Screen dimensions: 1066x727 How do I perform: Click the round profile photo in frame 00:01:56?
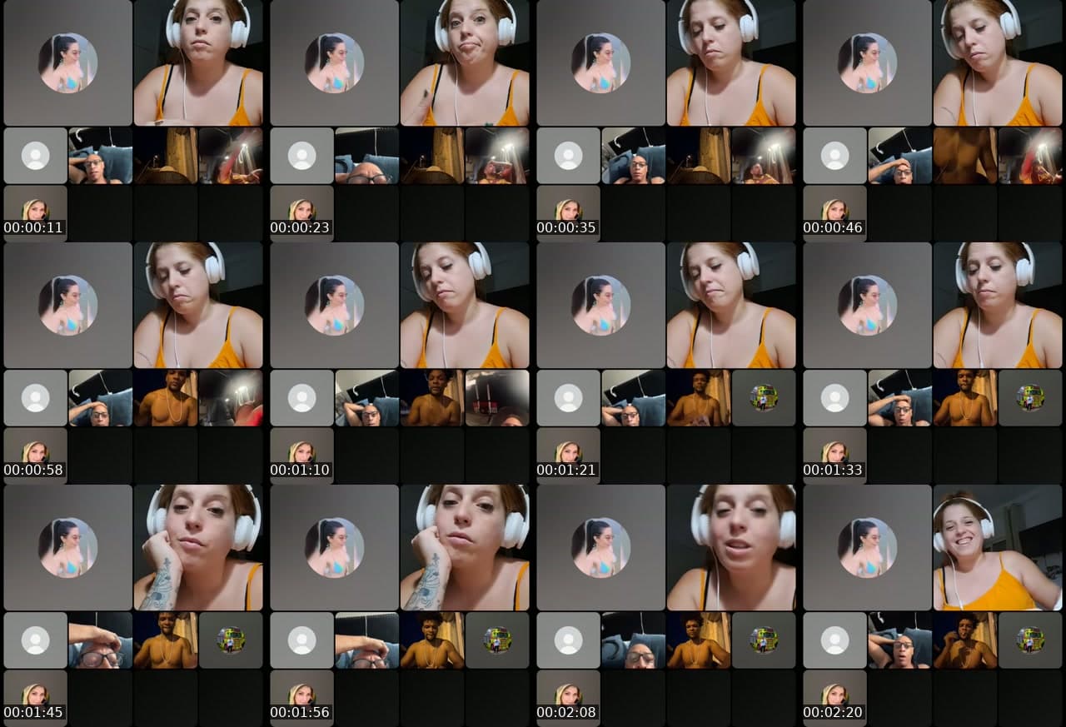coord(334,547)
